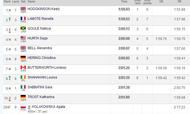Click the French flag next to LAMOTE Renelle
The width and height of the screenshot is (190, 114).
[23, 19]
